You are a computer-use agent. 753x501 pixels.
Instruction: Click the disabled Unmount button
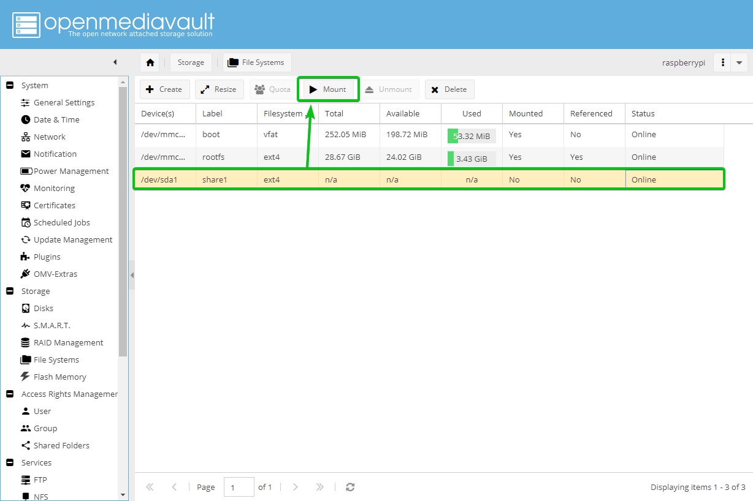[x=389, y=89]
